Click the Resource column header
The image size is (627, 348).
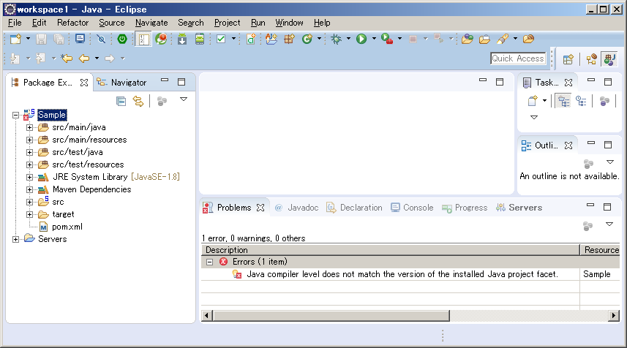click(600, 250)
